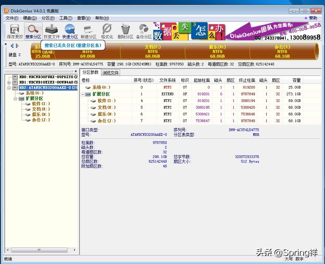
Task: Click the 容量 column header
Action: (292, 80)
